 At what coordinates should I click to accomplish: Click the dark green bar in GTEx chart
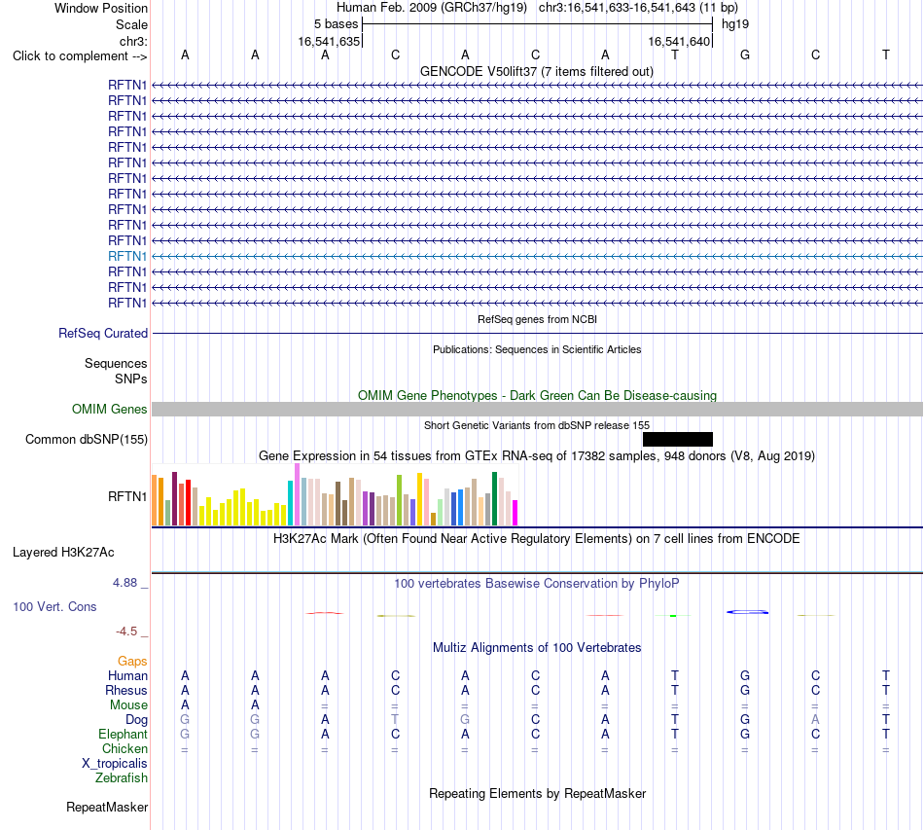tap(494, 499)
